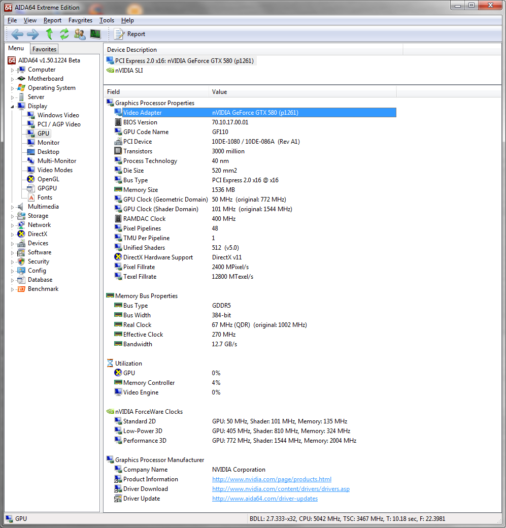
Task: Select the Config tree item
Action: 37,271
